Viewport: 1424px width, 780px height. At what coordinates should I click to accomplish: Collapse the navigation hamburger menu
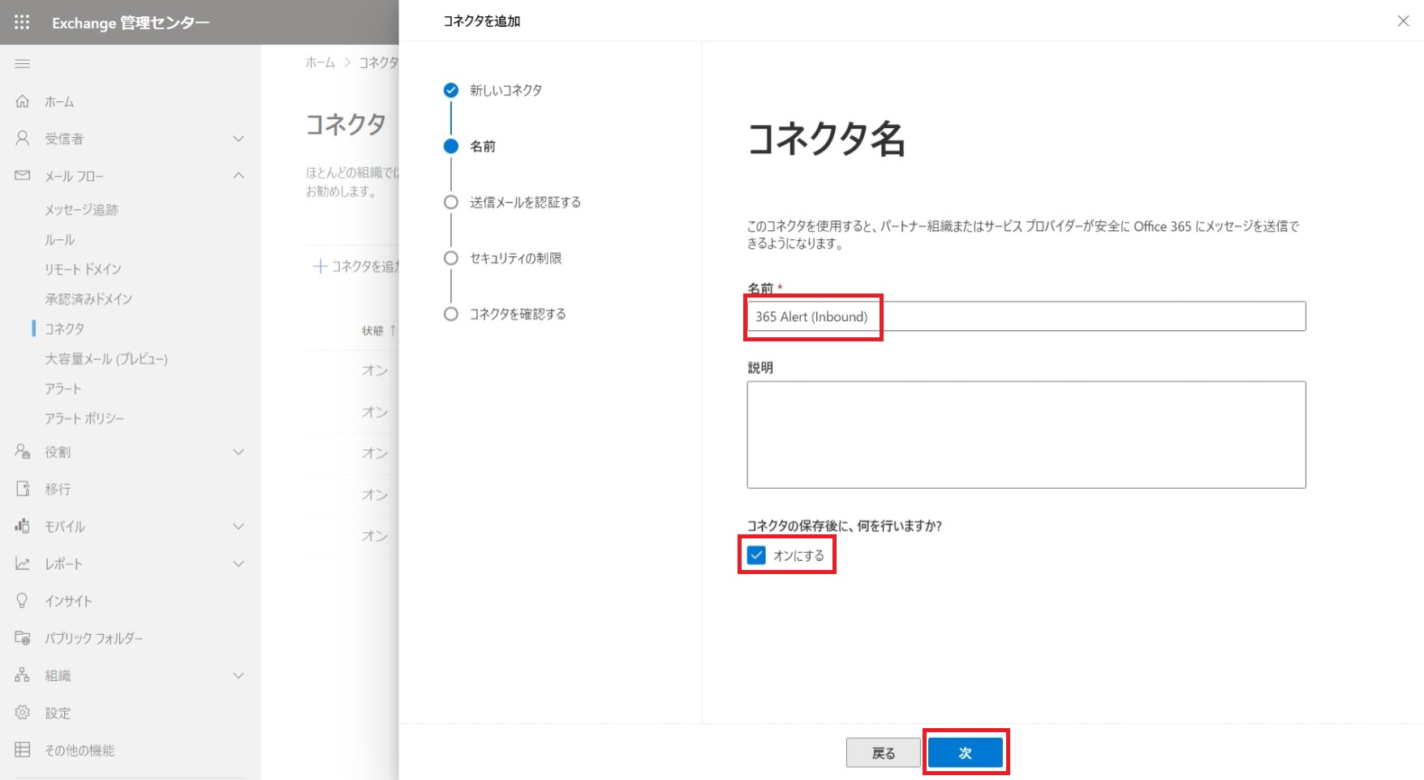coord(23,64)
